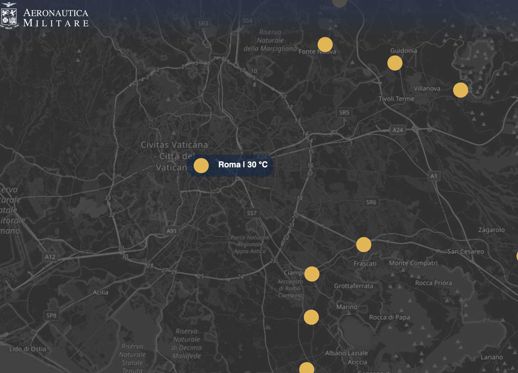Viewport: 518px width, 373px height.
Task: Click the Acilia place label
Action: click(x=101, y=292)
